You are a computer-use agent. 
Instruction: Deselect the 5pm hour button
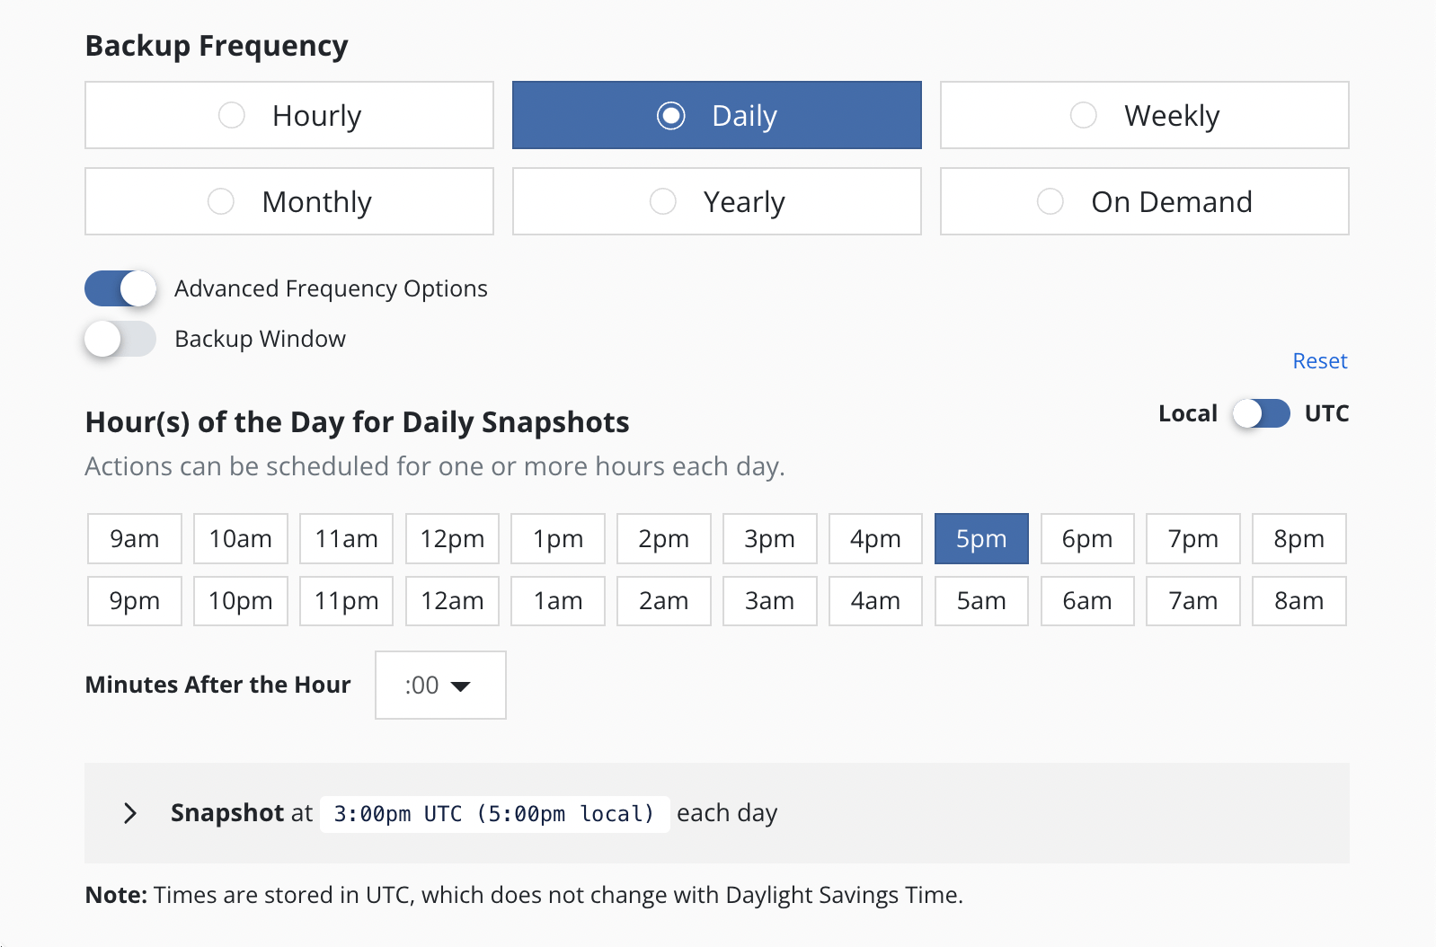[x=980, y=539]
